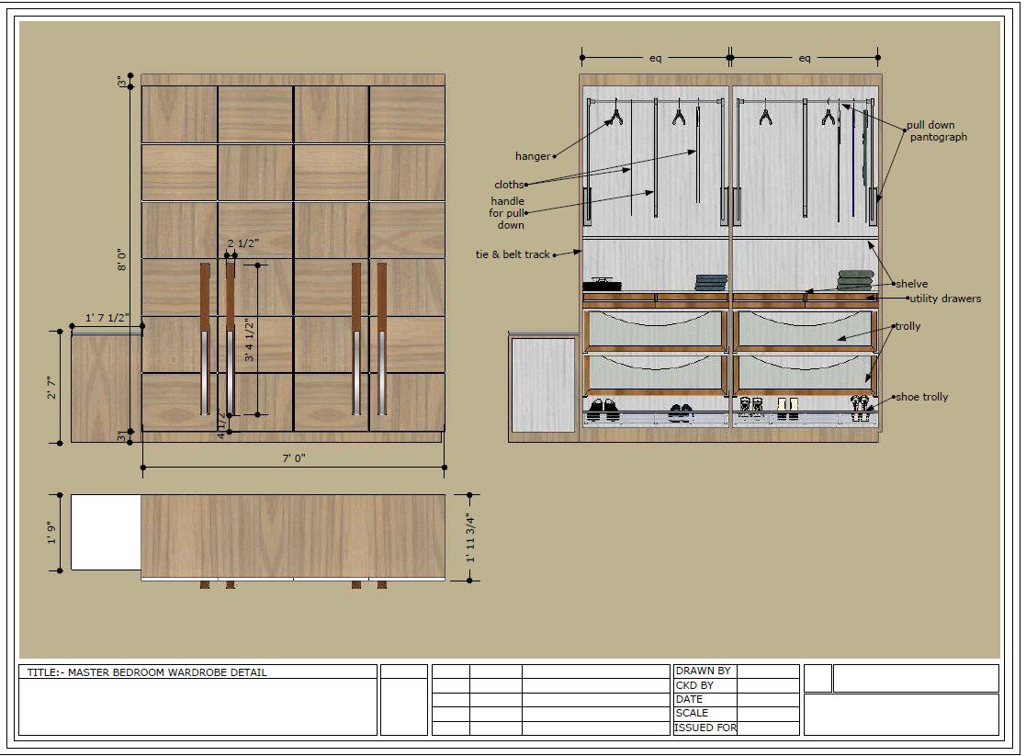This screenshot has height=756, width=1026.
Task: Click the ISSUED FOR title block cell
Action: (x=705, y=728)
